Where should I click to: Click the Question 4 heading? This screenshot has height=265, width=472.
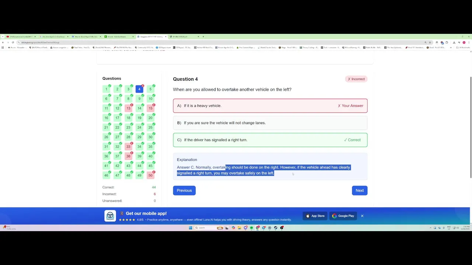tap(185, 79)
